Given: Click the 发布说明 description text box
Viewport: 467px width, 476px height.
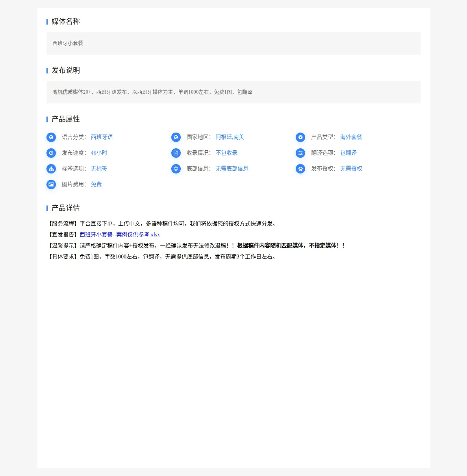Looking at the screenshot, I should [x=233, y=92].
